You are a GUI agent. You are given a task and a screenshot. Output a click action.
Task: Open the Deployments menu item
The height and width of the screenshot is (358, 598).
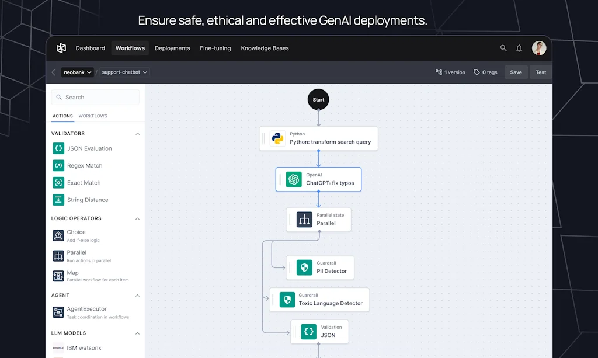172,48
